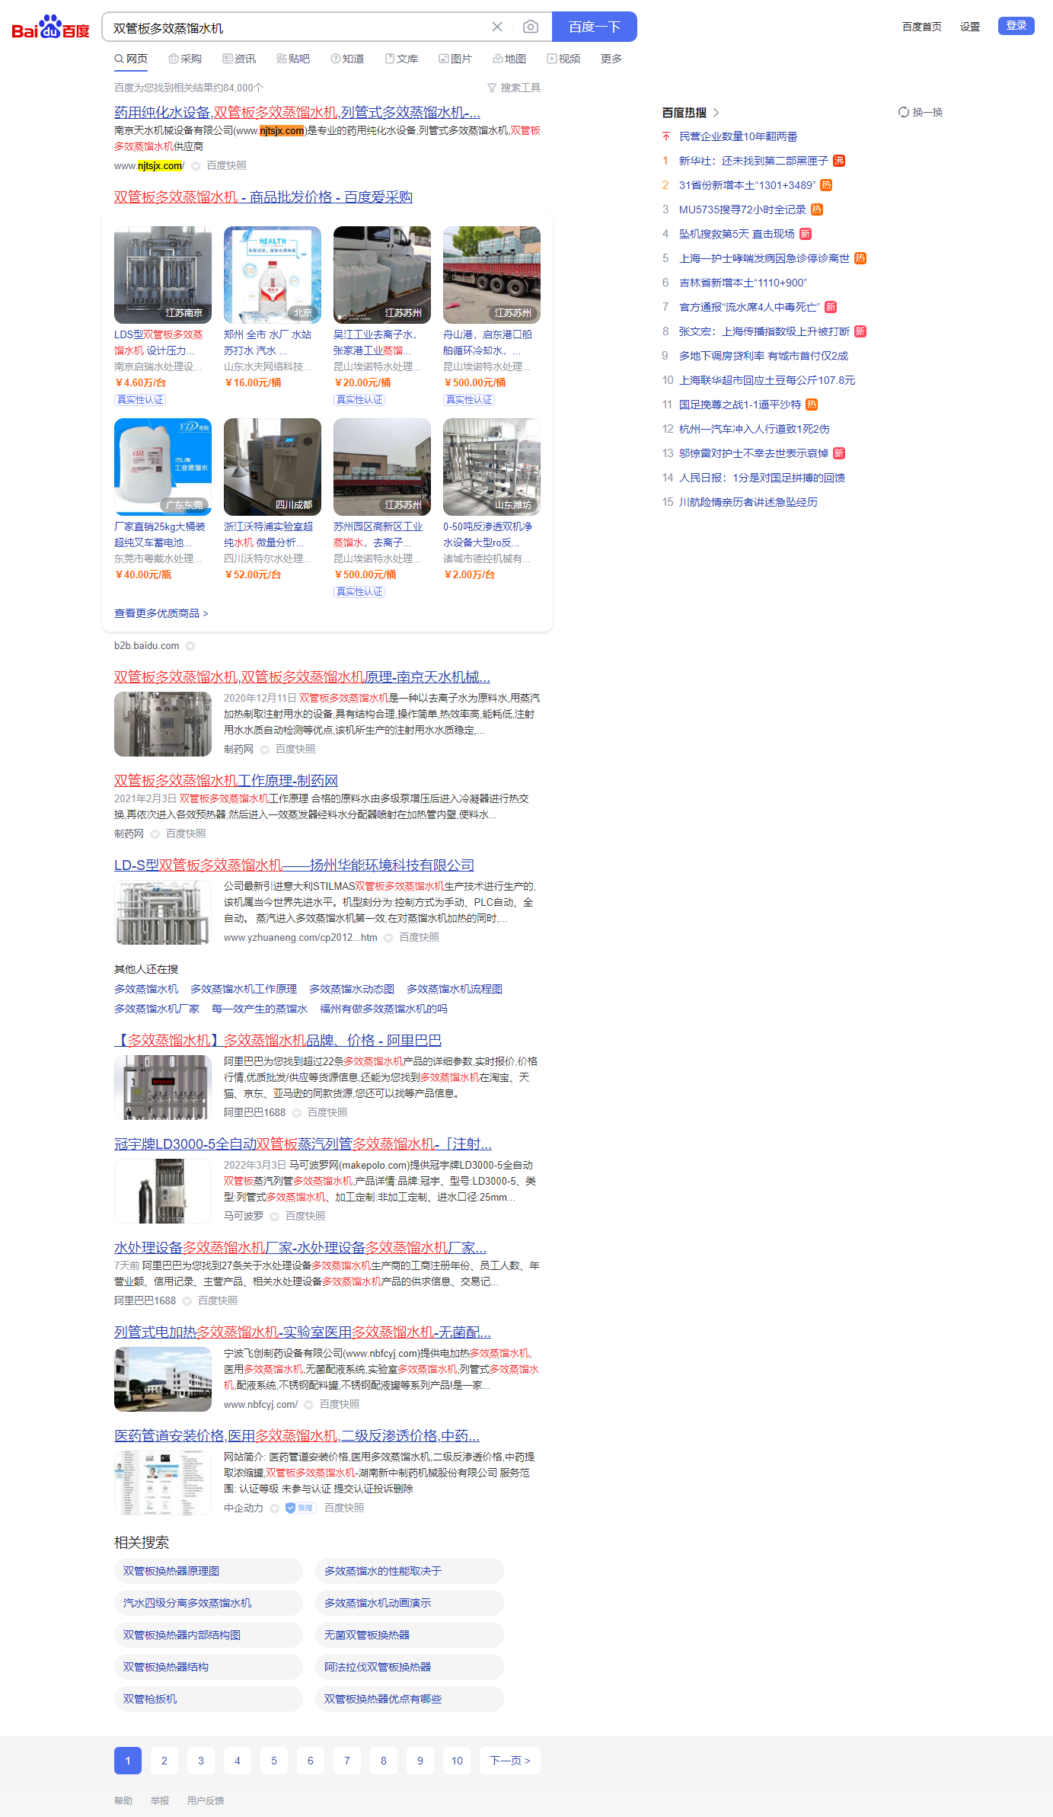
Task: Switch to the 知道 tab
Action: coord(347,59)
